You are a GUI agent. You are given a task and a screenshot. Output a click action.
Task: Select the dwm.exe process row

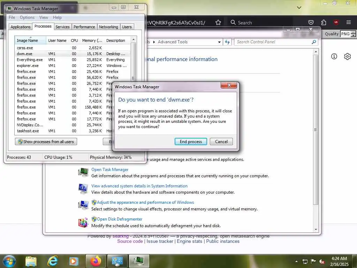pos(73,54)
